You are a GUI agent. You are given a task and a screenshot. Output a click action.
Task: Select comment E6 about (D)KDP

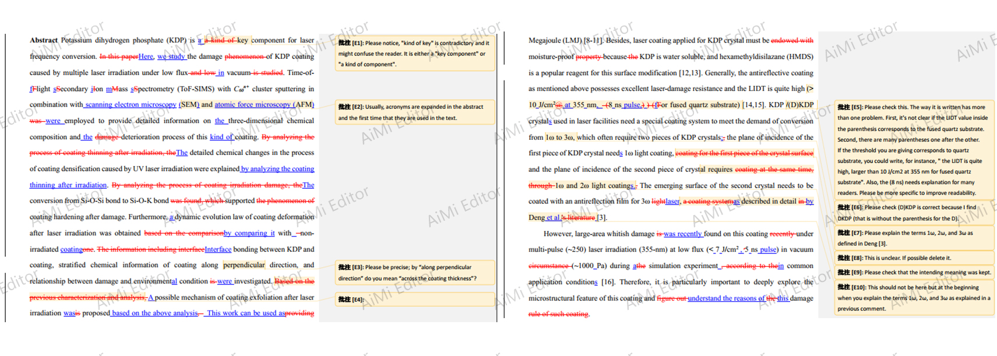click(x=914, y=213)
